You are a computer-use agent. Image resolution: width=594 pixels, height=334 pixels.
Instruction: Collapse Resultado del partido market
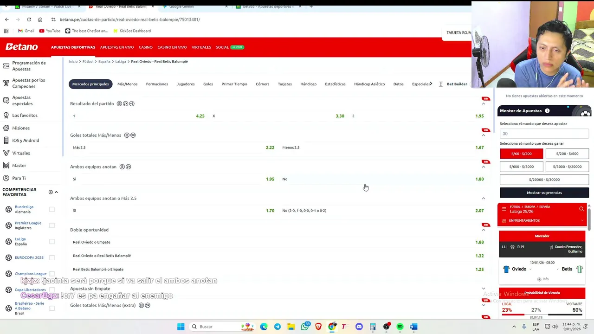484,103
